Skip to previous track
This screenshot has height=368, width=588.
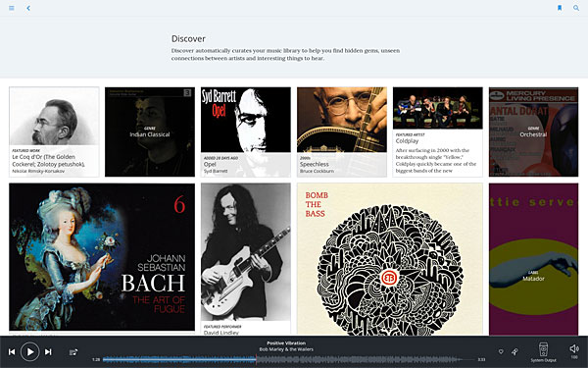pos(12,352)
